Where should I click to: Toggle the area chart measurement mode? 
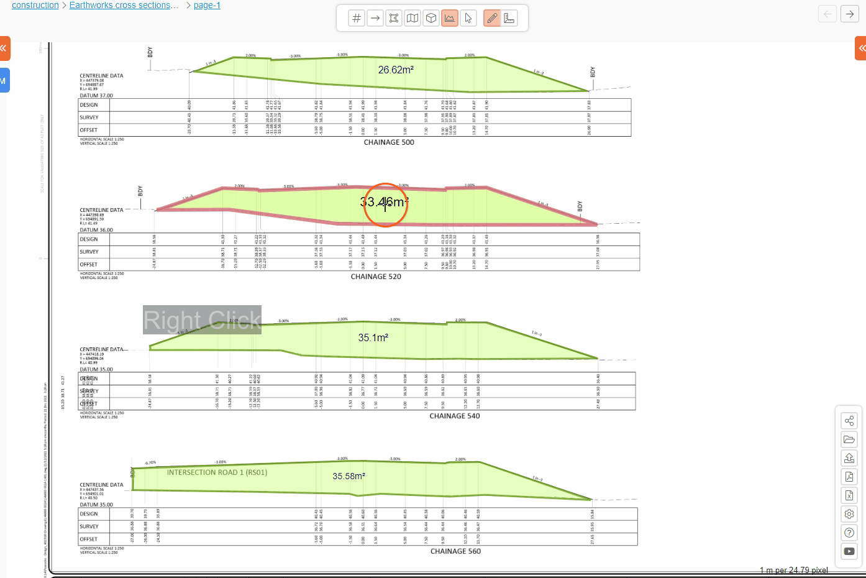[450, 18]
